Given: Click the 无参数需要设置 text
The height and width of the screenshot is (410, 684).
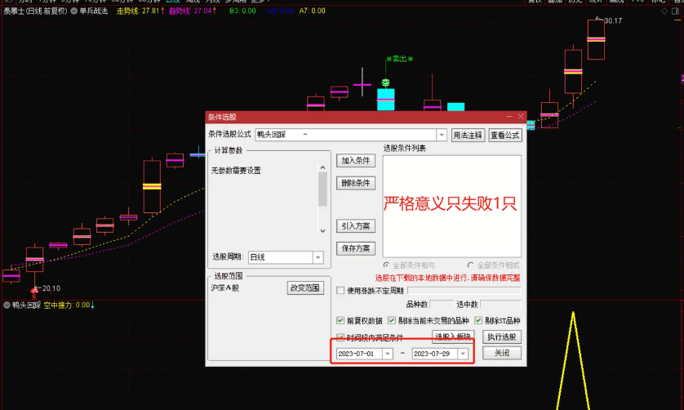Looking at the screenshot, I should 236,171.
